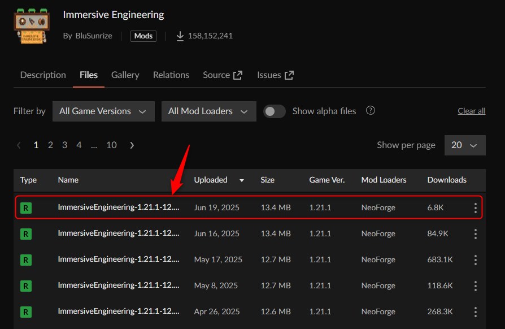The width and height of the screenshot is (505, 329).
Task: Go to page 2 of files
Action: (x=51, y=145)
